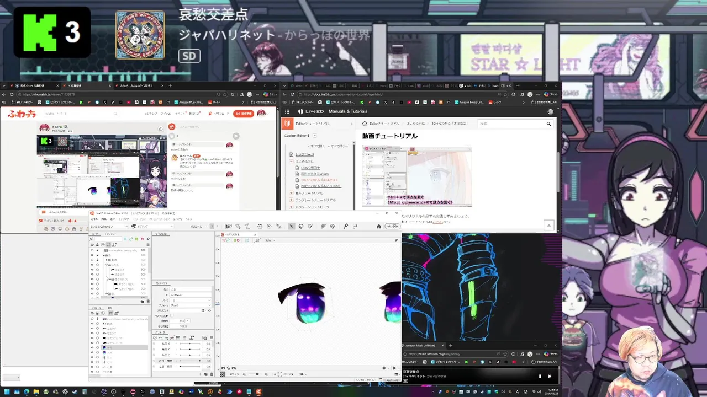This screenshot has width=707, height=397.
Task: Play the 動画チュートリアル video thumbnail
Action: tap(417, 176)
